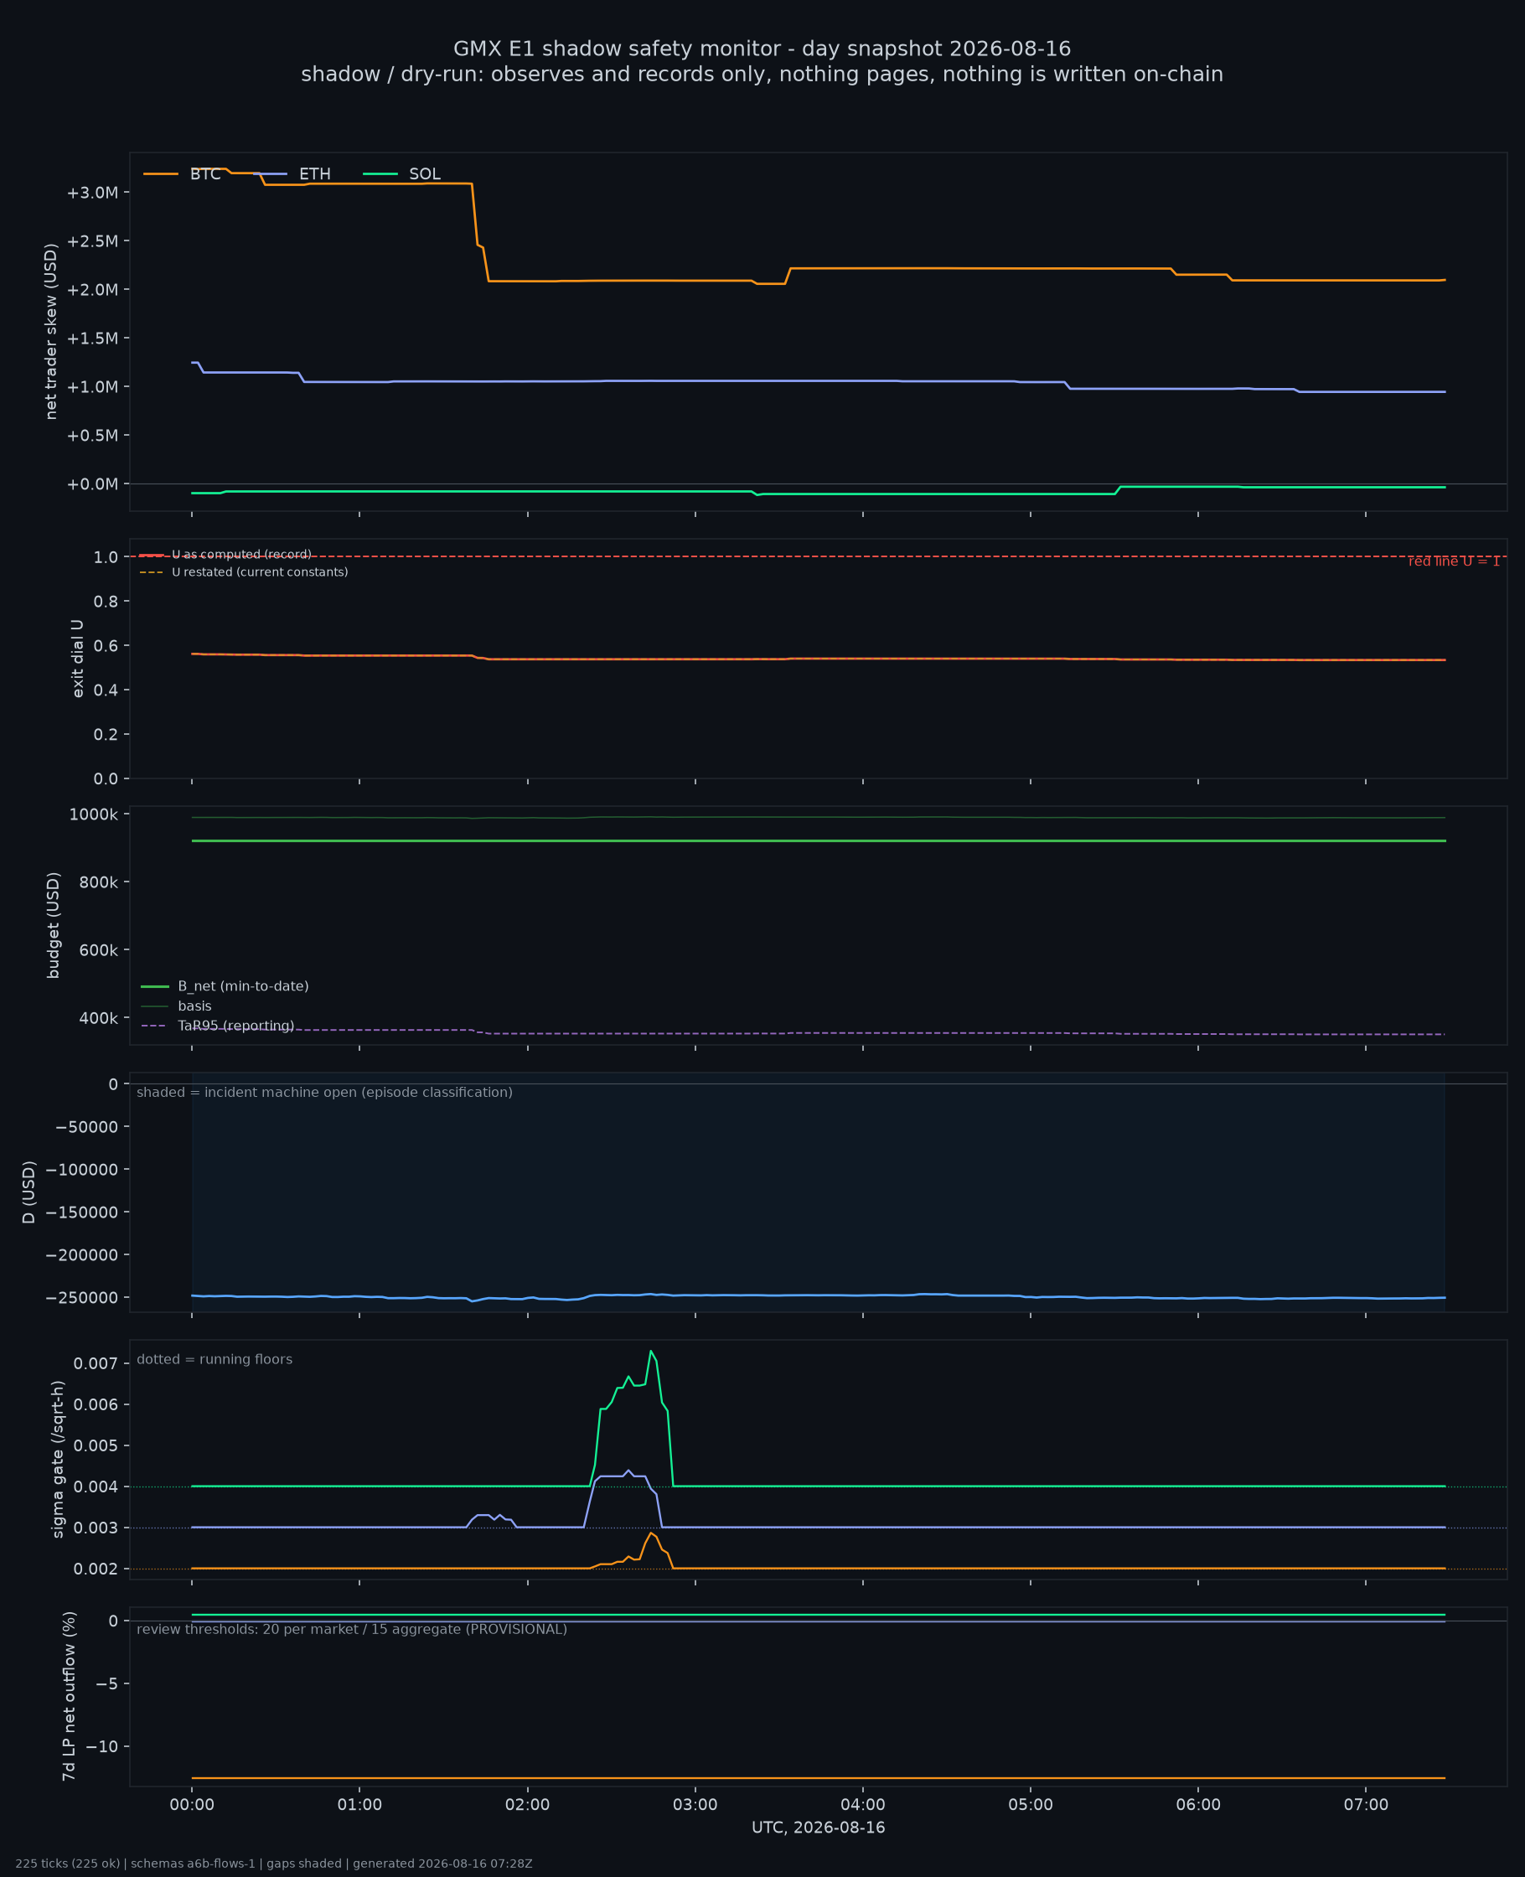Click the 'dotted = running floors' note
1525x1877 pixels.
coord(215,1360)
